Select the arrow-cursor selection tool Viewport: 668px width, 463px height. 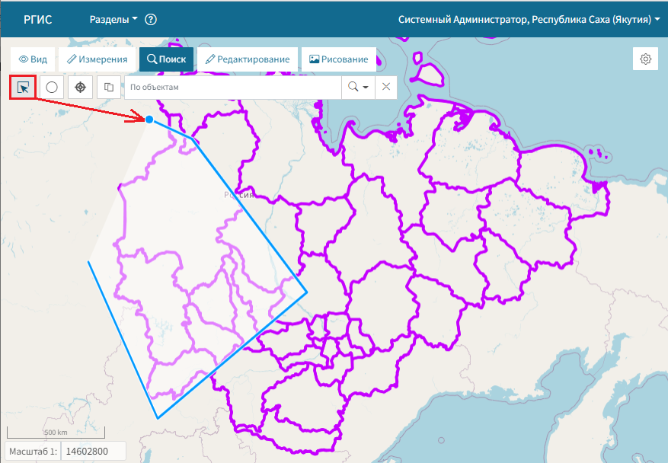tap(23, 87)
